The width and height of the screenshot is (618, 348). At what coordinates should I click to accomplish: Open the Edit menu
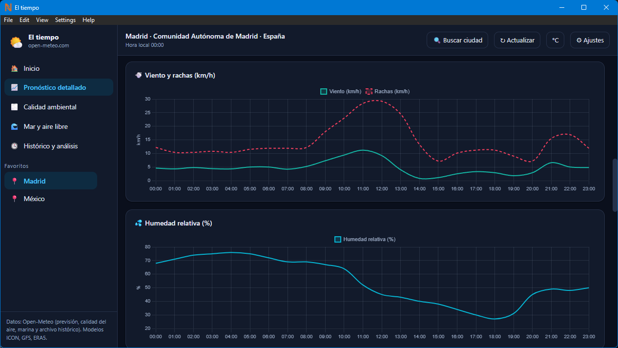(24, 20)
